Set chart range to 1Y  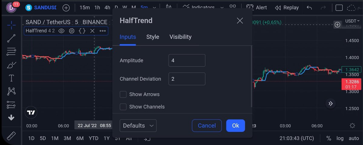click(106, 138)
